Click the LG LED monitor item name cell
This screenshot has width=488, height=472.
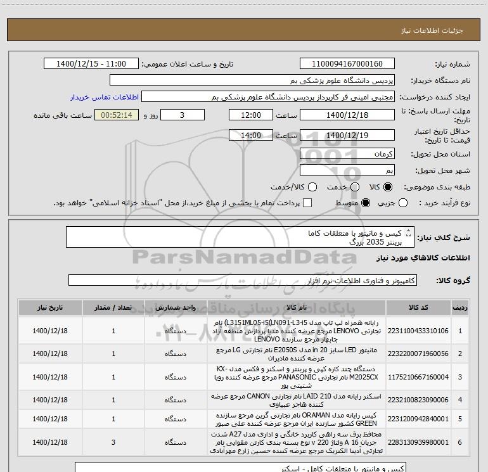coord(297,354)
